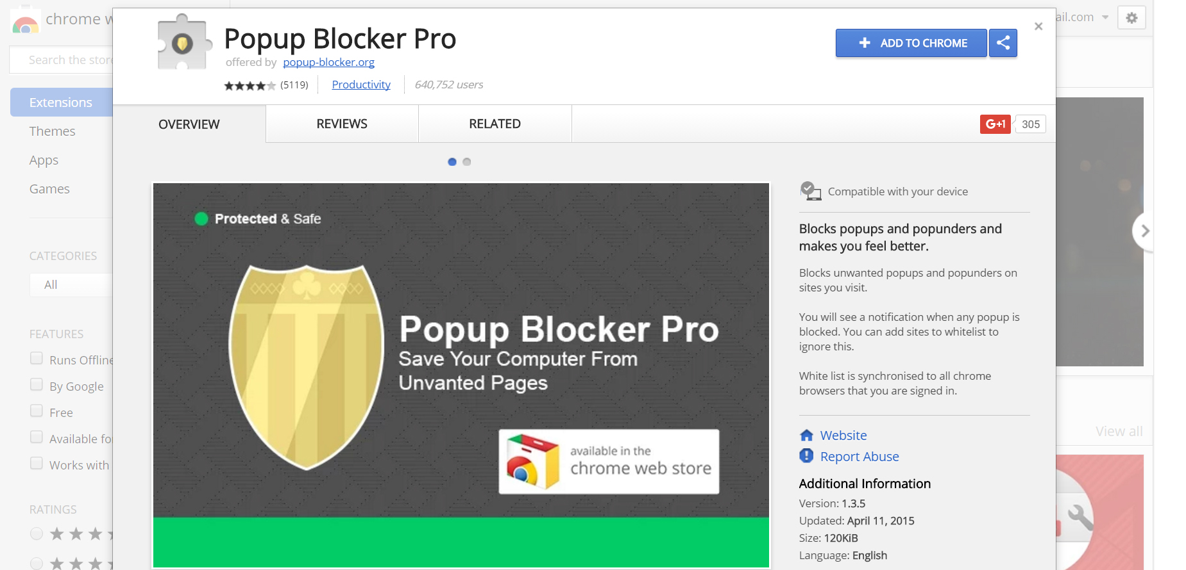Open the popup-blocker.org link
The image size is (1186, 570).
coord(328,62)
